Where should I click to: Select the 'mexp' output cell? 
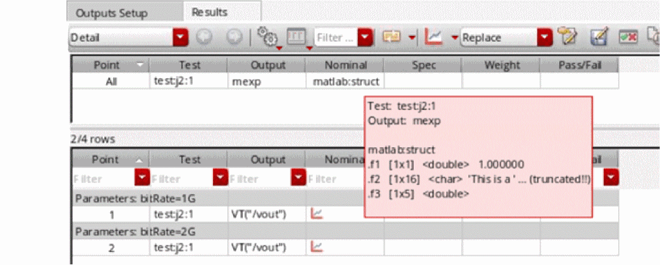pos(267,81)
